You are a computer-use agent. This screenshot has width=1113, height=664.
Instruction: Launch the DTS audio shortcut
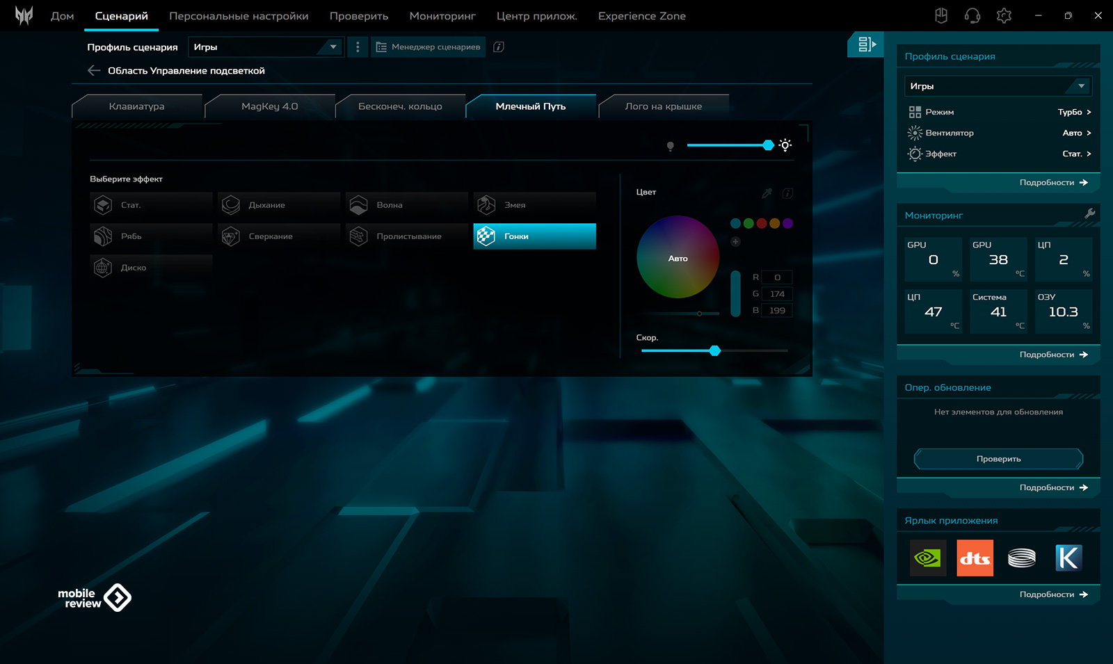pyautogui.click(x=975, y=558)
